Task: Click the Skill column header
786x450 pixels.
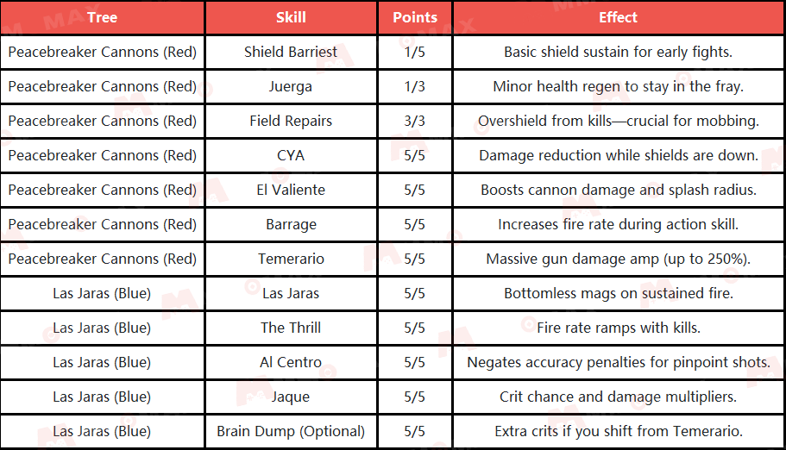Action: tap(291, 17)
